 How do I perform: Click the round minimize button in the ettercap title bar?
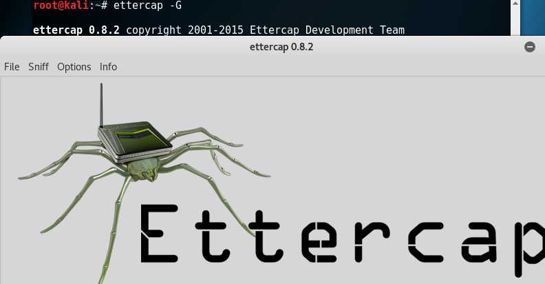click(x=530, y=47)
